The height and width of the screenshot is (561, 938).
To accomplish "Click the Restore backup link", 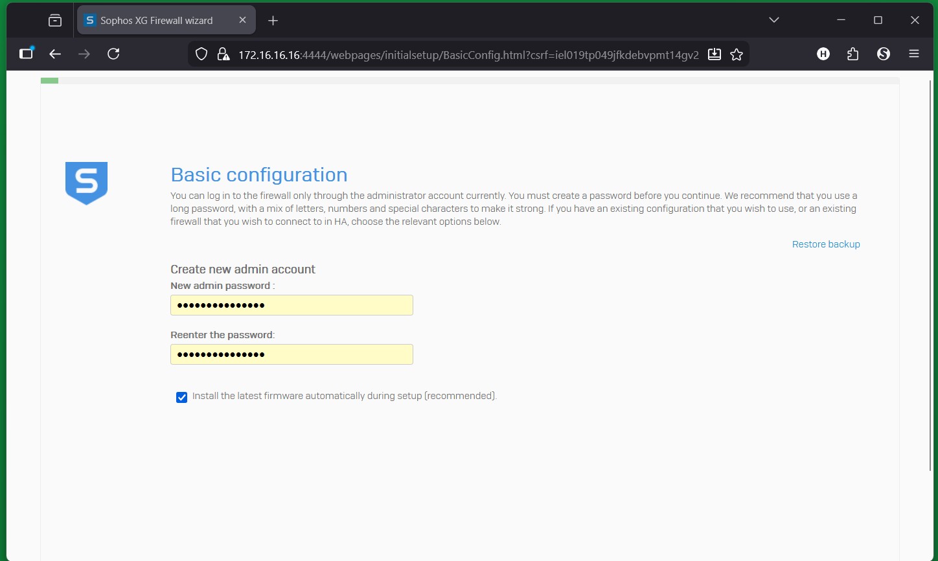I will [826, 244].
